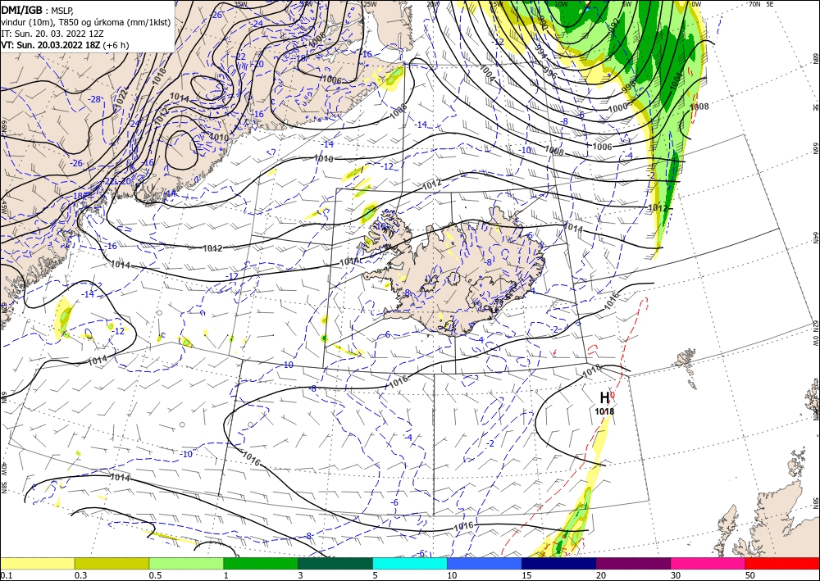Image resolution: width=820 pixels, height=581 pixels.
Task: Pick the blue 10–15 legend swatch
Action: coord(485,563)
